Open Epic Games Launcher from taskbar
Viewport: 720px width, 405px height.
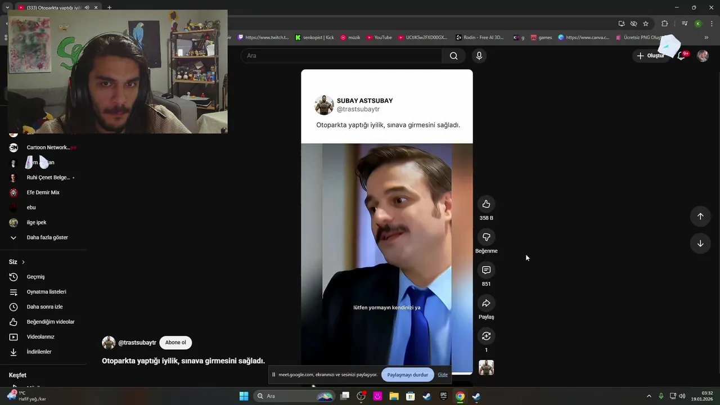coord(443,396)
